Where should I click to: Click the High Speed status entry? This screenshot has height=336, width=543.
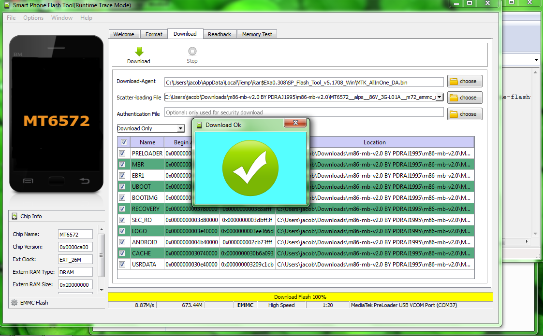pyautogui.click(x=281, y=305)
